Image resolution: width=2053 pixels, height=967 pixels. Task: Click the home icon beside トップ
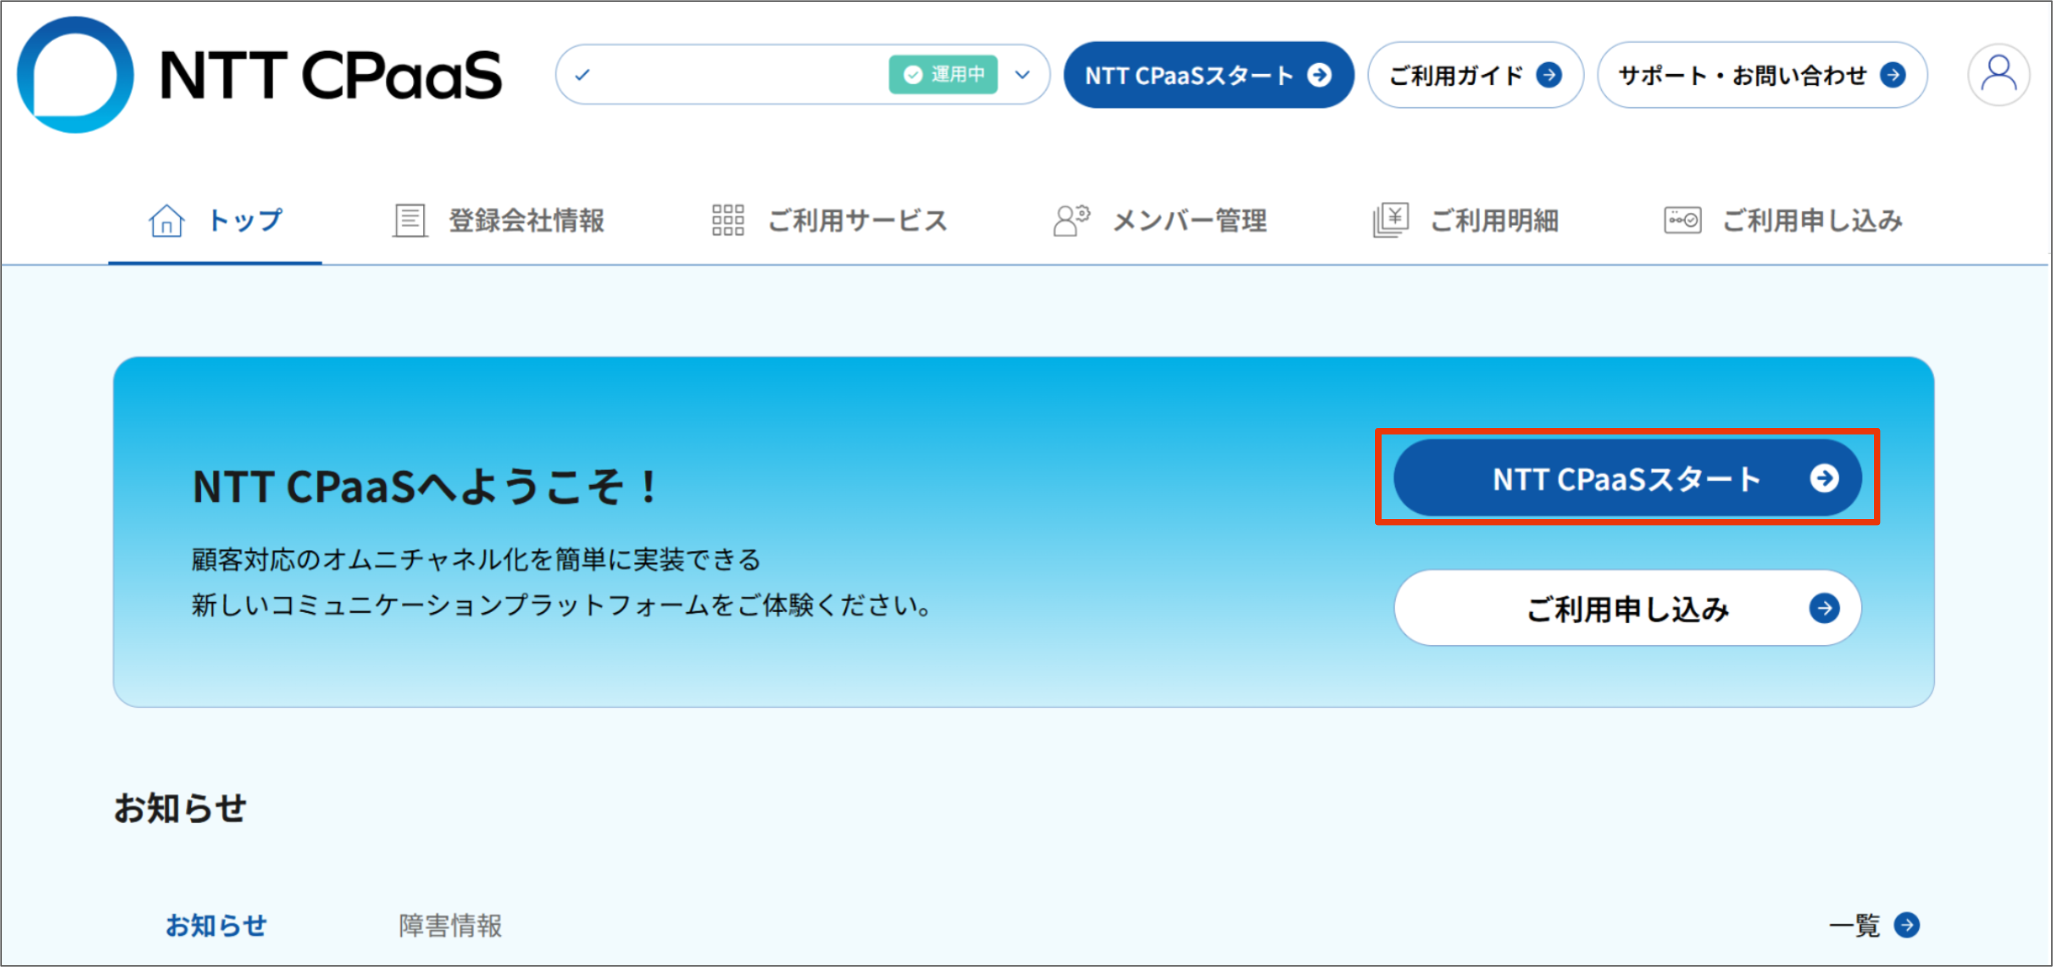coord(166,221)
